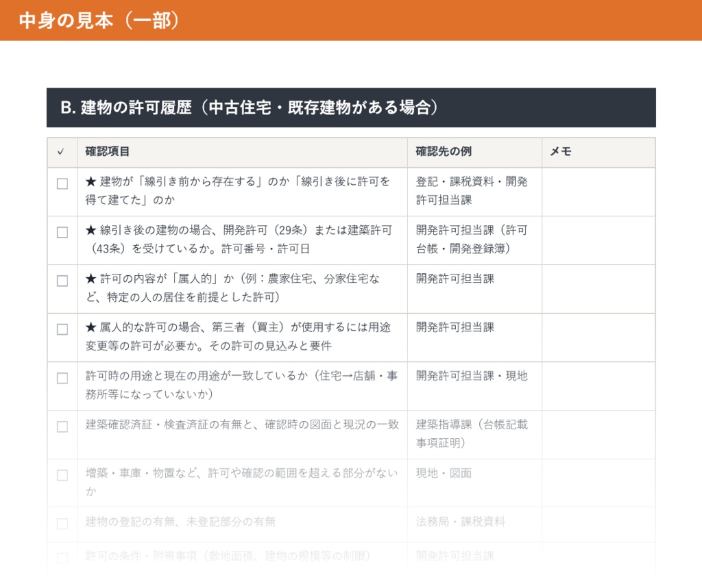Check box for 属人的な許可の場合、第三者 row

(62, 329)
